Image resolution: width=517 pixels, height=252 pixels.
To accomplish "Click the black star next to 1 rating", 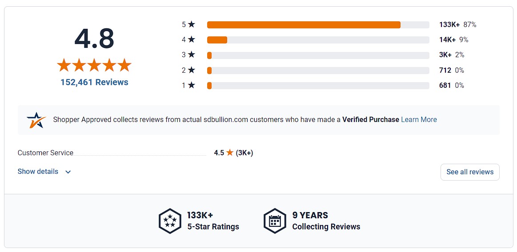I will tap(192, 86).
